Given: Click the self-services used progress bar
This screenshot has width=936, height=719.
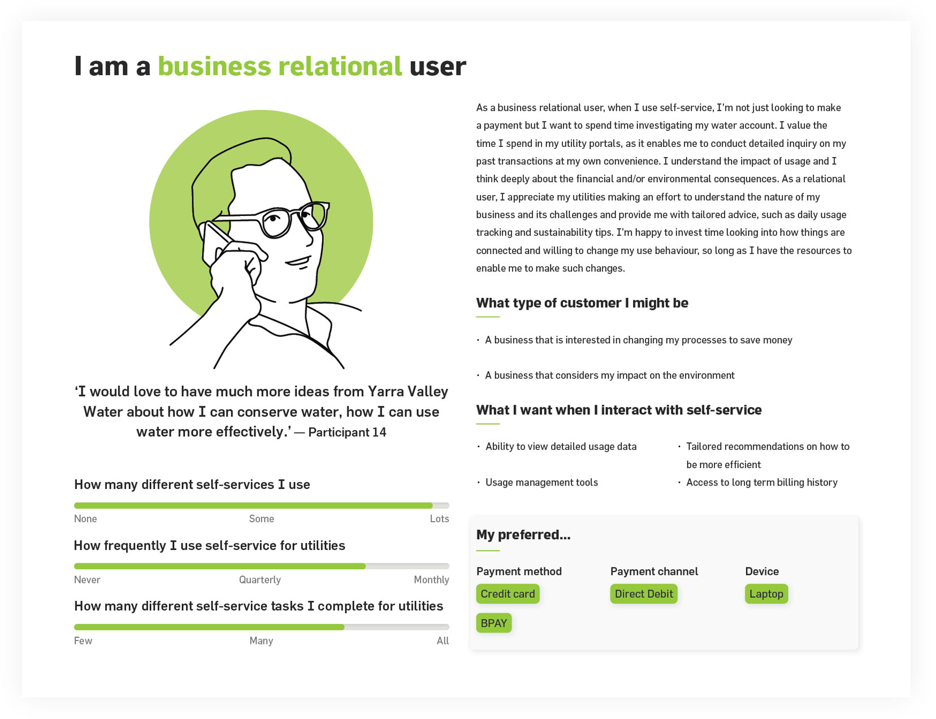Looking at the screenshot, I should (261, 505).
